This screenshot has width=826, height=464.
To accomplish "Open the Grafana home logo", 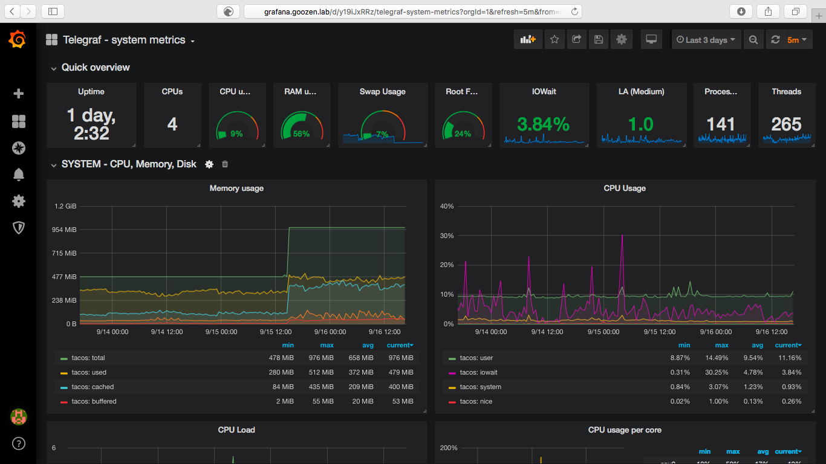I will pos(18,40).
